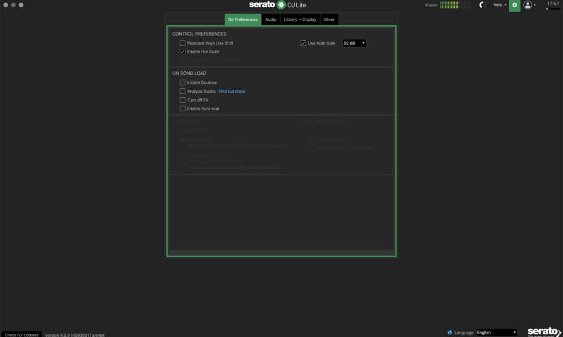563x337 pixels.
Task: Enable Playback Keys Use Shift checkbox
Action: (x=183, y=43)
